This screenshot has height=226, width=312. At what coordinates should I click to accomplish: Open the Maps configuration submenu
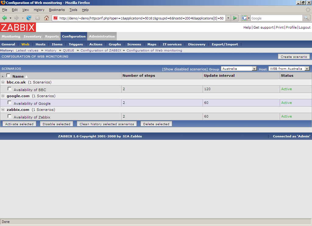coord(152,44)
